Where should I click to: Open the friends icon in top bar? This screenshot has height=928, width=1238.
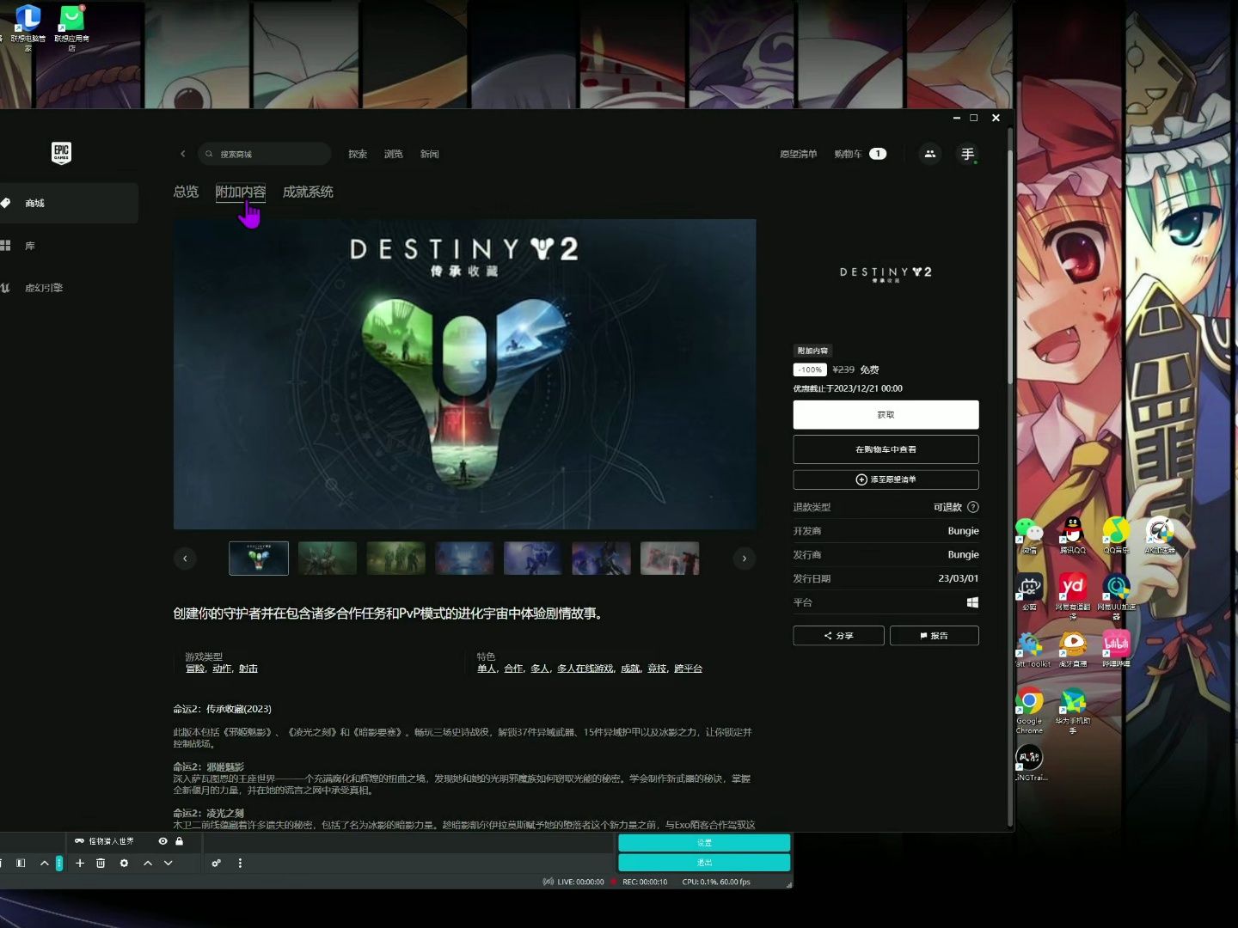tap(929, 154)
